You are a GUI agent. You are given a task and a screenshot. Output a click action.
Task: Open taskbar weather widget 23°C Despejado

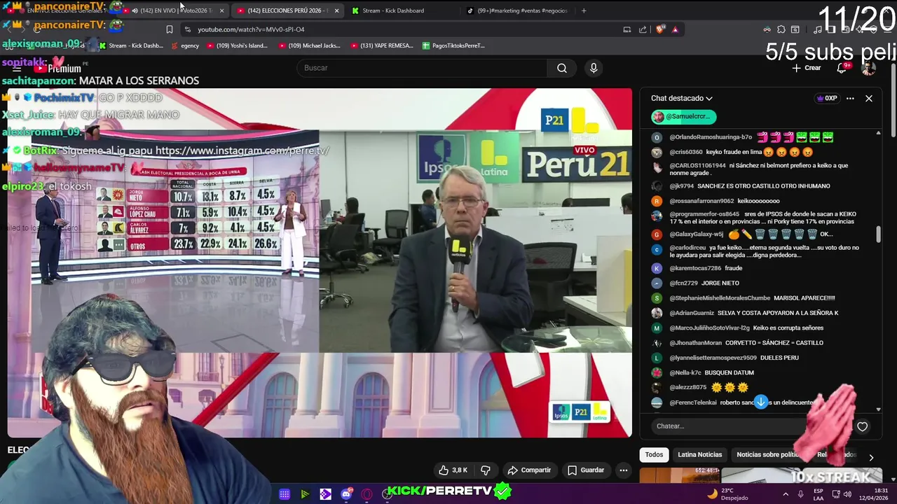click(728, 494)
